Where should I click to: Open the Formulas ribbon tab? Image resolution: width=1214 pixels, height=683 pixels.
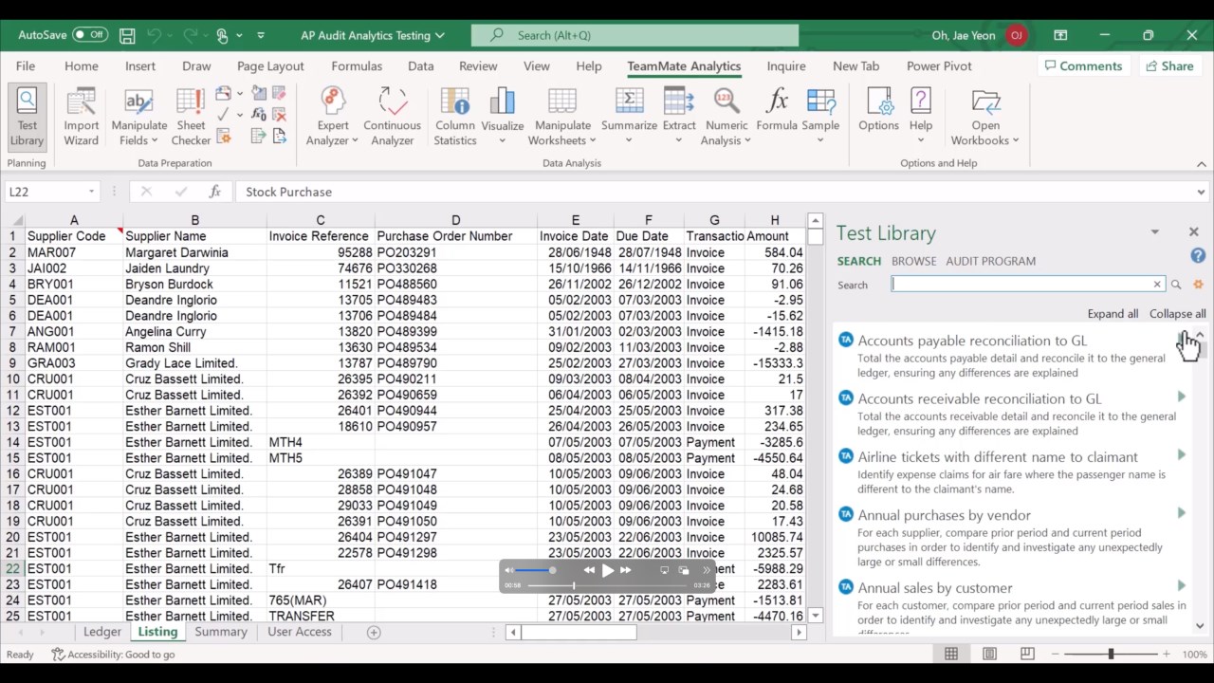pos(357,66)
